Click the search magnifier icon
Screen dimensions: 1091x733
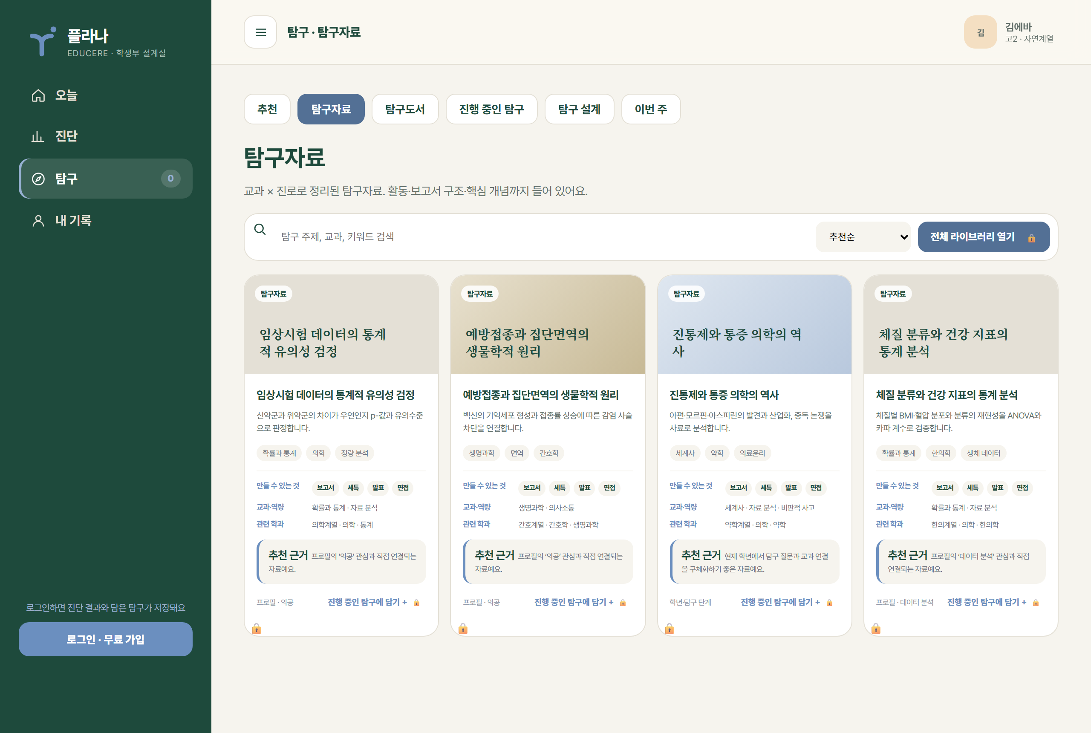(x=260, y=229)
